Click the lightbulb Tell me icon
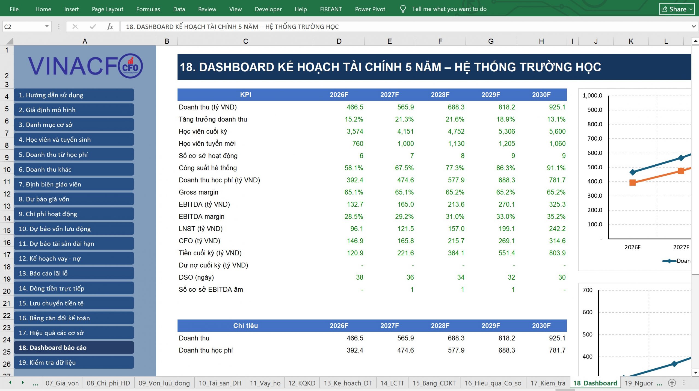Viewport: 699px width, 391px height. [403, 9]
